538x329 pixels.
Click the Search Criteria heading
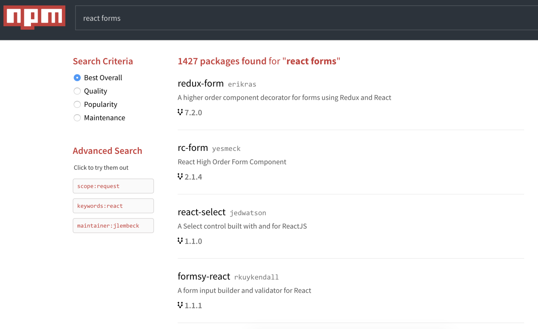(103, 61)
